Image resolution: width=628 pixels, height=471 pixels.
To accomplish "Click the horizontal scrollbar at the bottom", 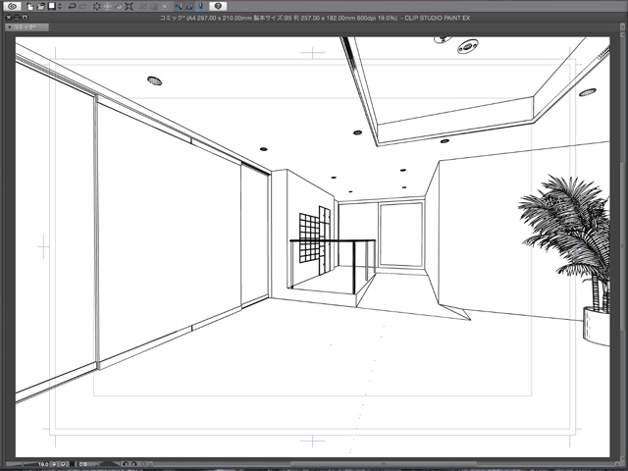I will [x=385, y=464].
